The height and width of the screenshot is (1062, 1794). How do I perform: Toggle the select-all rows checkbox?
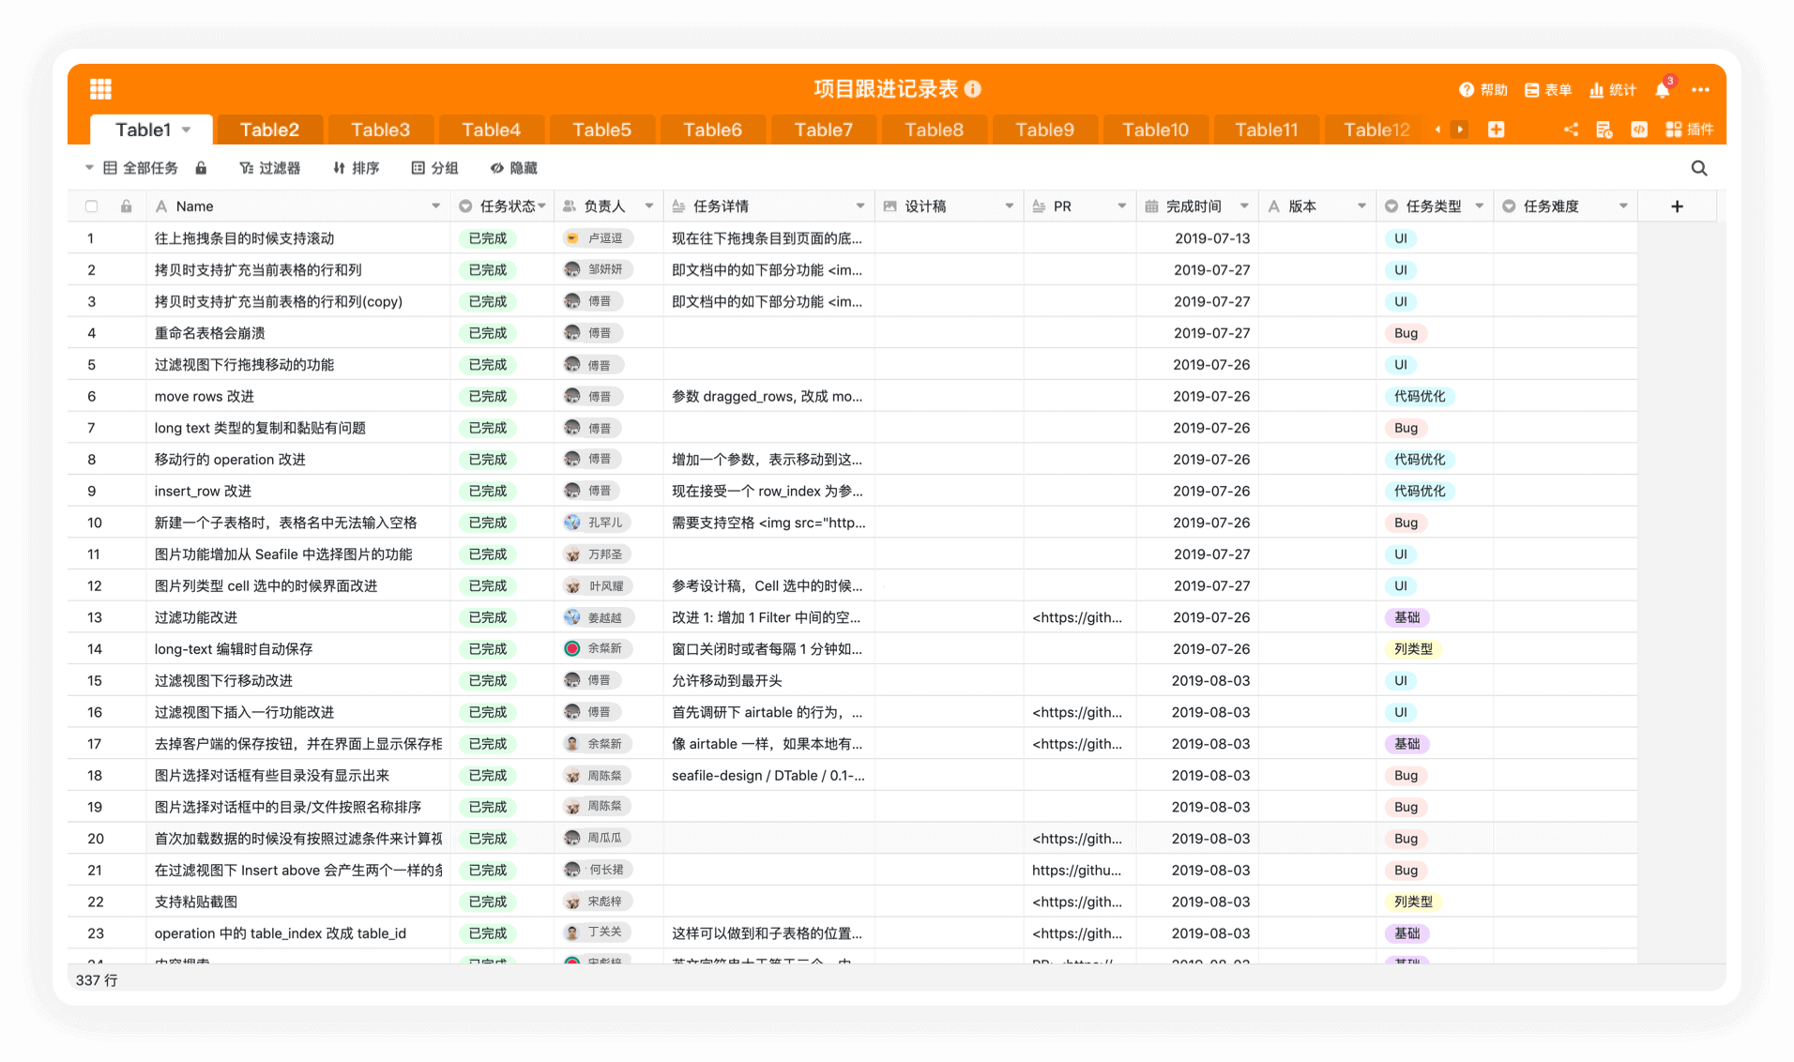tap(91, 206)
